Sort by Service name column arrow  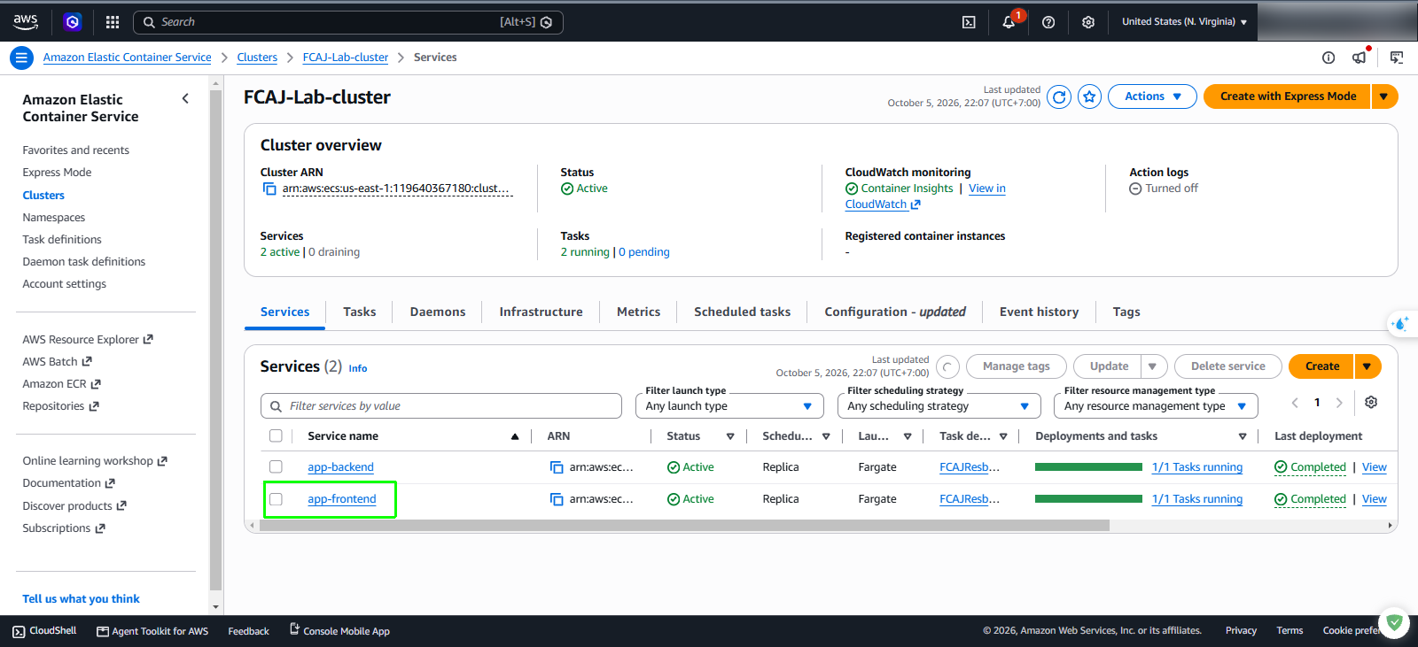pos(515,436)
